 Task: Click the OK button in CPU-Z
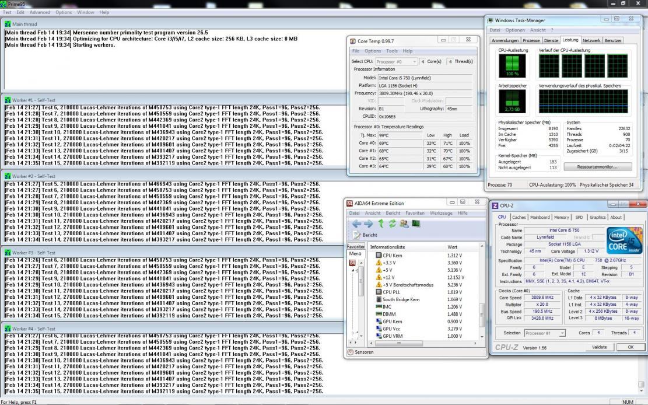tap(631, 347)
